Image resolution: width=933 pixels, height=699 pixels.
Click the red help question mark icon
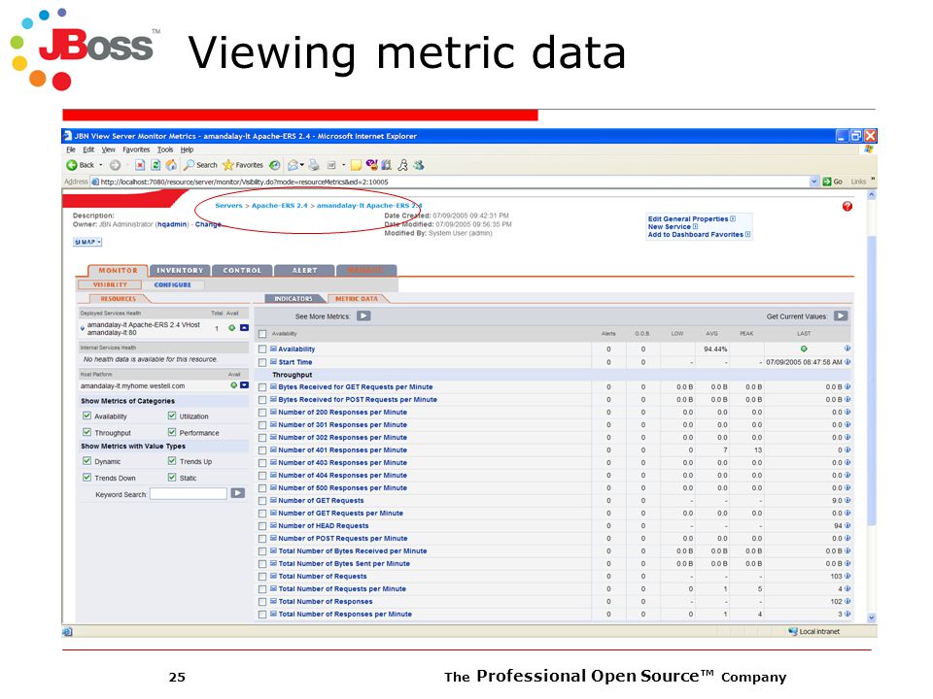click(847, 206)
